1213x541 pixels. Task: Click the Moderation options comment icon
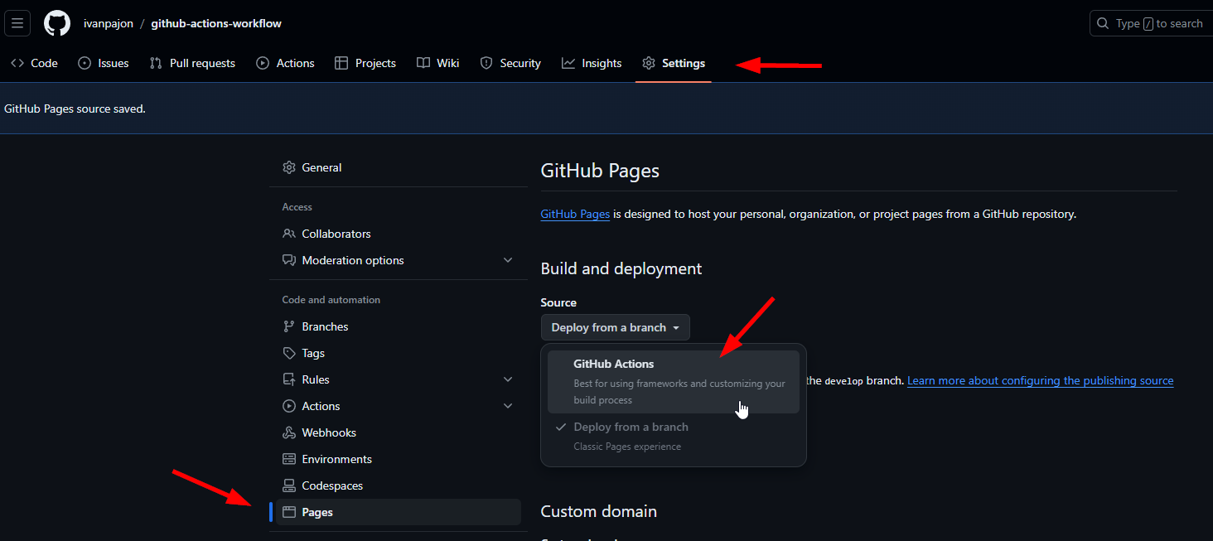click(289, 260)
